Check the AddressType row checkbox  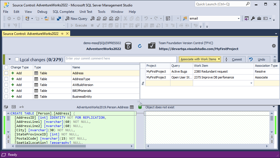(x=6, y=79)
